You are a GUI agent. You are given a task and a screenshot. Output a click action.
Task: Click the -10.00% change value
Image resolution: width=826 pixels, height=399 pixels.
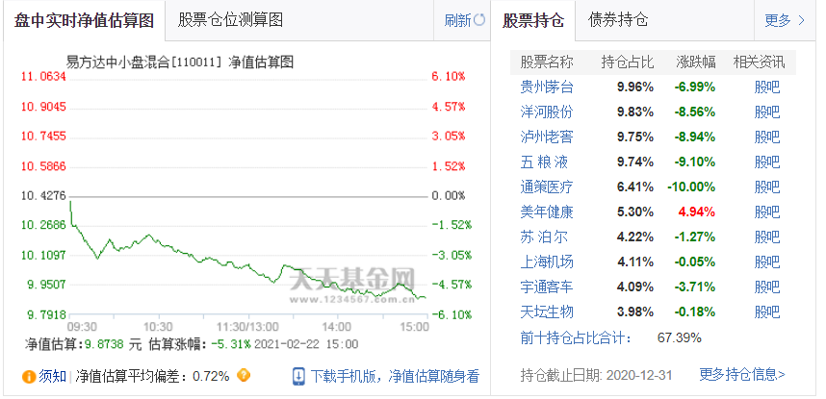[x=691, y=187]
